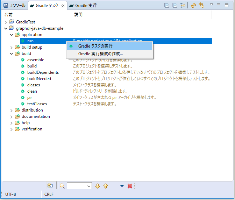Image resolution: width=235 pixels, height=200 pixels.
Task: Select the build task under build group
Action: click(32, 66)
